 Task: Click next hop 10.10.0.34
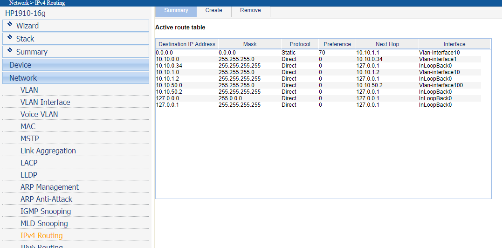point(370,59)
